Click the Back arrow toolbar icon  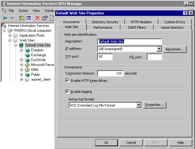point(5,18)
